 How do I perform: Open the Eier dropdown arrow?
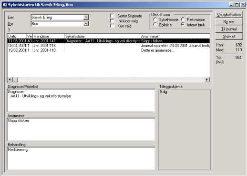click(x=86, y=17)
